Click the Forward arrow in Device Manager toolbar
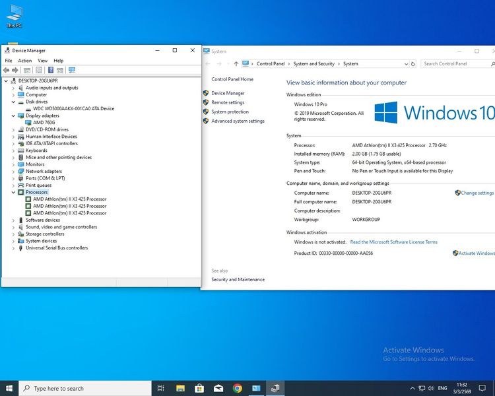This screenshot has height=396, width=495. tap(15, 70)
